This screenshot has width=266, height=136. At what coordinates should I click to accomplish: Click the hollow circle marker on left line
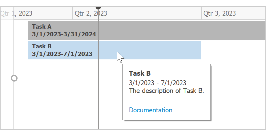point(14,78)
